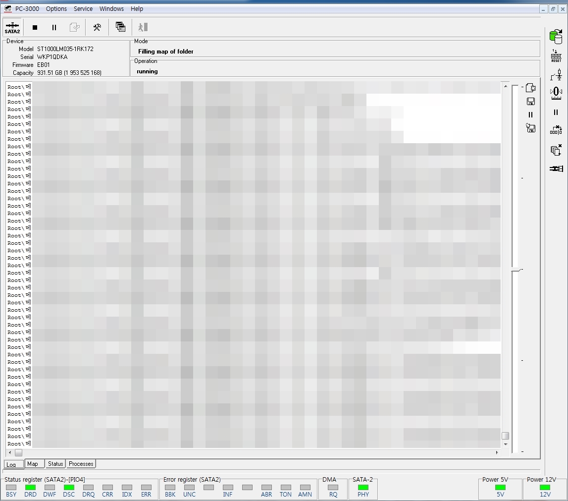Click the DWF status indicator

pos(50,488)
